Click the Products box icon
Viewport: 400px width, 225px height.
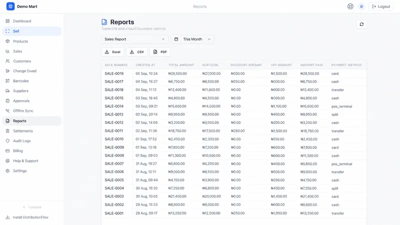coord(7,41)
